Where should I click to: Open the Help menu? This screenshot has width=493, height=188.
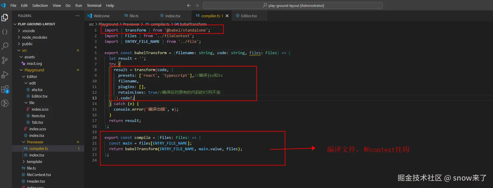tap(110, 5)
